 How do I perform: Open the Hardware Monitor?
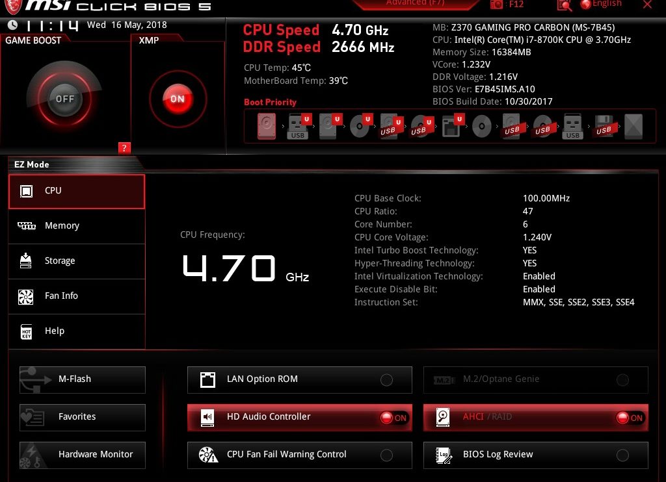coord(83,455)
